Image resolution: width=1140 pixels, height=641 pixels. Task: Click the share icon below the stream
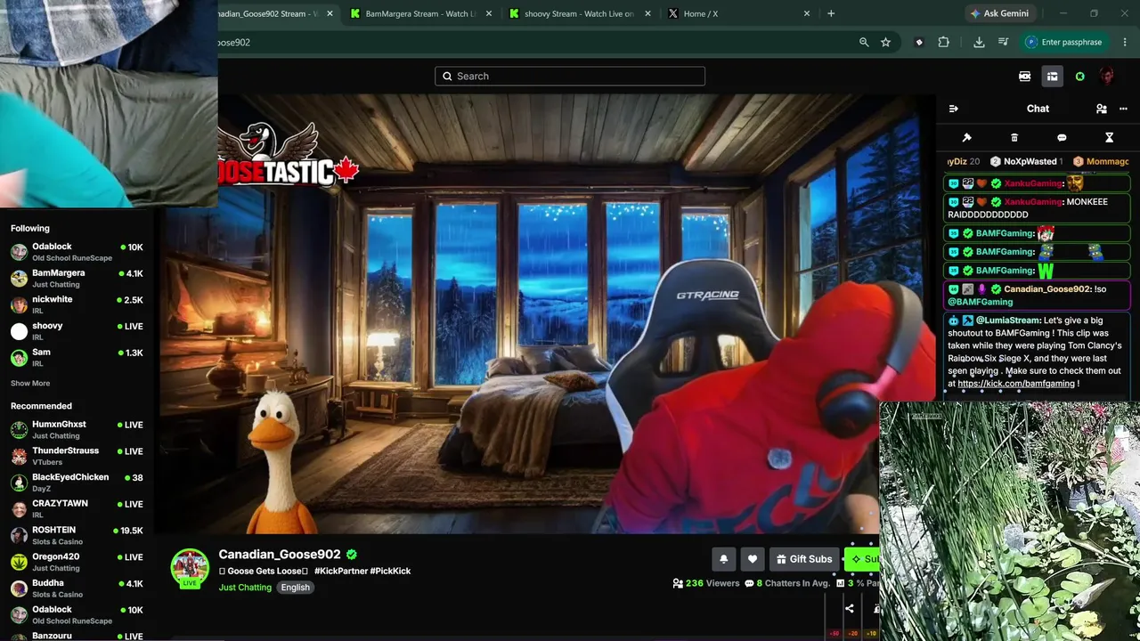click(850, 609)
